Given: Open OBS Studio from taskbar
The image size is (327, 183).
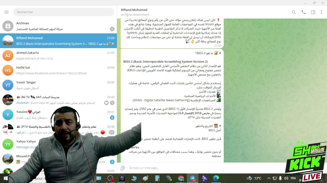Looking at the screenshot, I should [110, 178].
